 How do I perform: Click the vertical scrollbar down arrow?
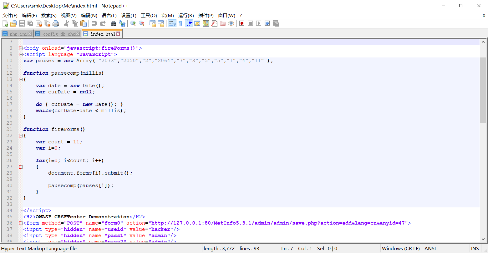[483, 240]
